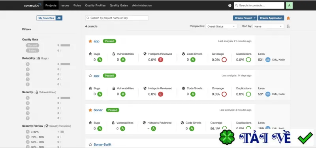316x148 pixels.
Task: Filter Security Review by 70% - 80%
Action: 35,137
